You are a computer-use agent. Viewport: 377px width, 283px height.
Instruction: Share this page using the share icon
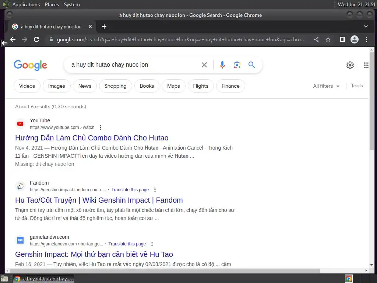point(316,39)
